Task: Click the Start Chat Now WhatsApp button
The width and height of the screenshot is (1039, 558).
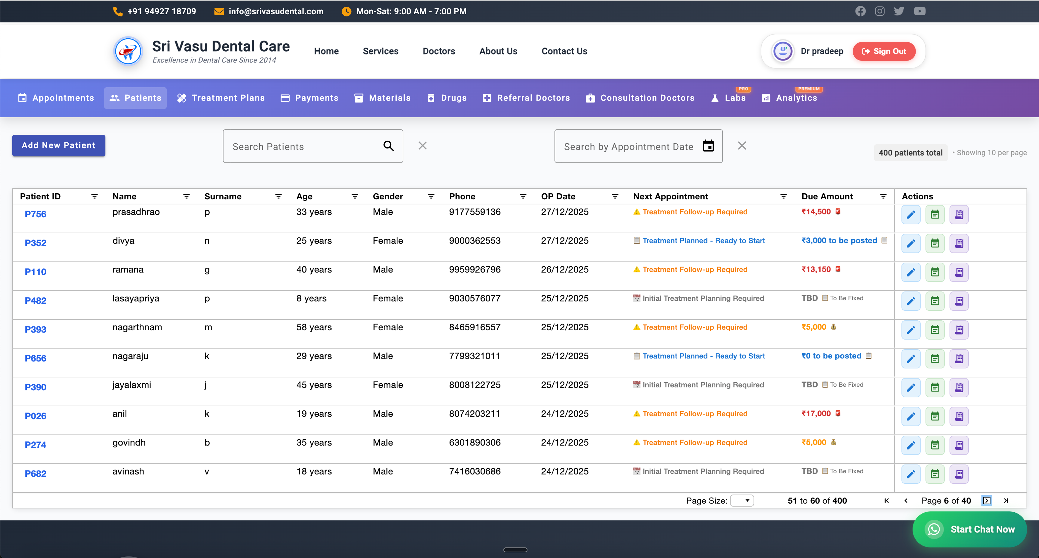Action: click(x=969, y=529)
